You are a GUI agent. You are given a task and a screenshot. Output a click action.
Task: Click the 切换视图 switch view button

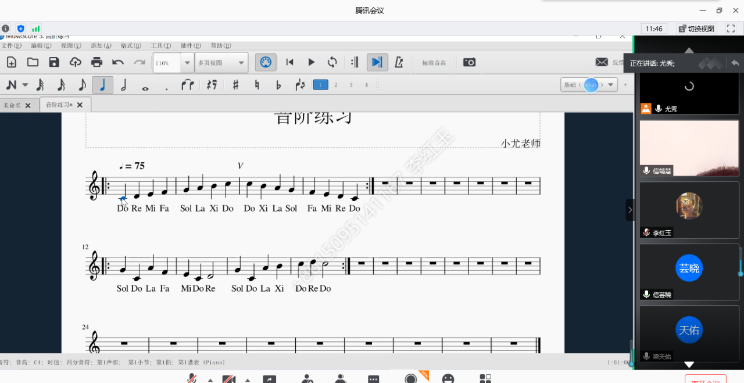pyautogui.click(x=696, y=28)
